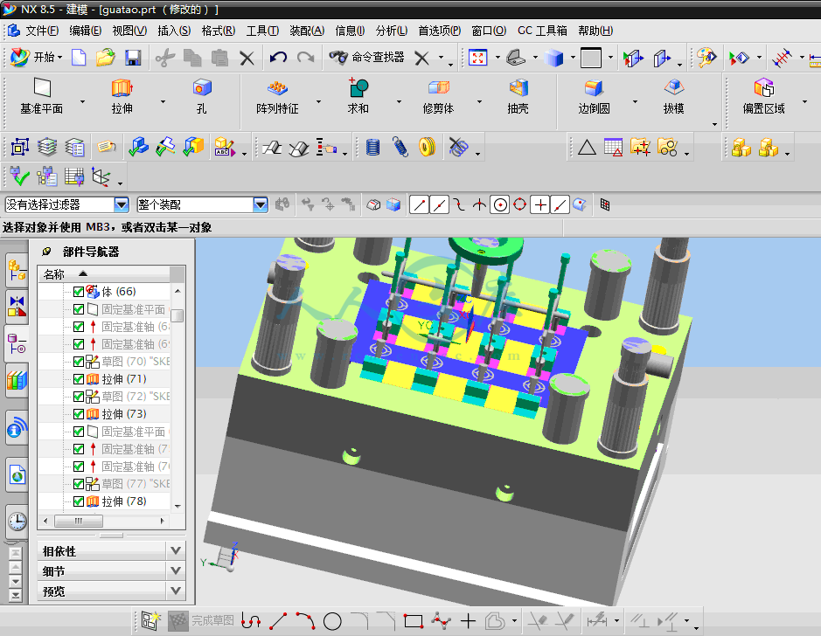Open the 插入(S) menu

click(174, 31)
